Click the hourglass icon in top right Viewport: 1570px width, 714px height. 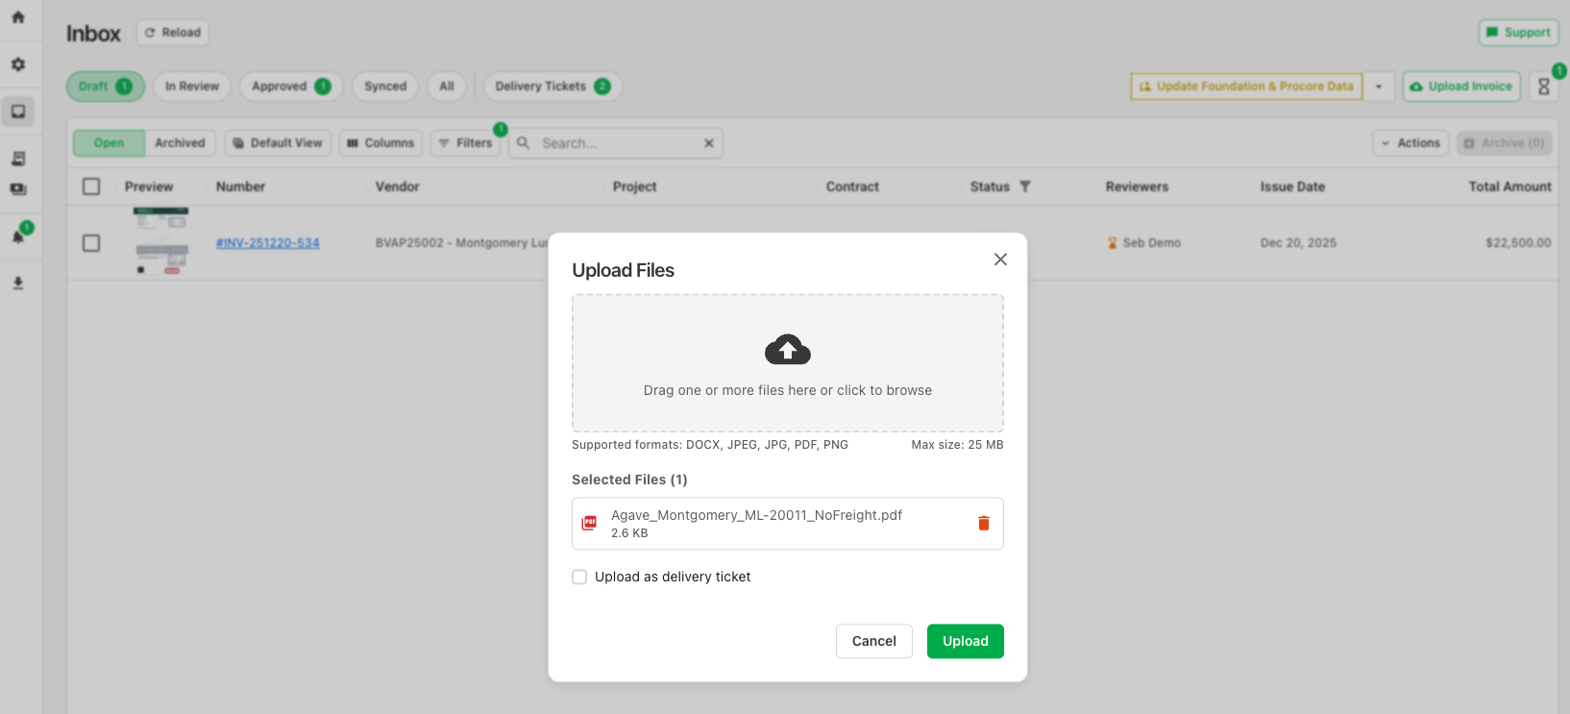click(x=1544, y=86)
